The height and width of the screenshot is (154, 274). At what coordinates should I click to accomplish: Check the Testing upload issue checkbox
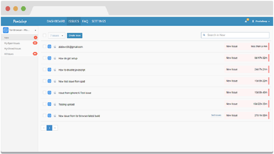coord(44,104)
